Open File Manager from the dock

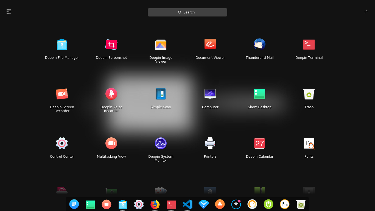tap(123, 204)
